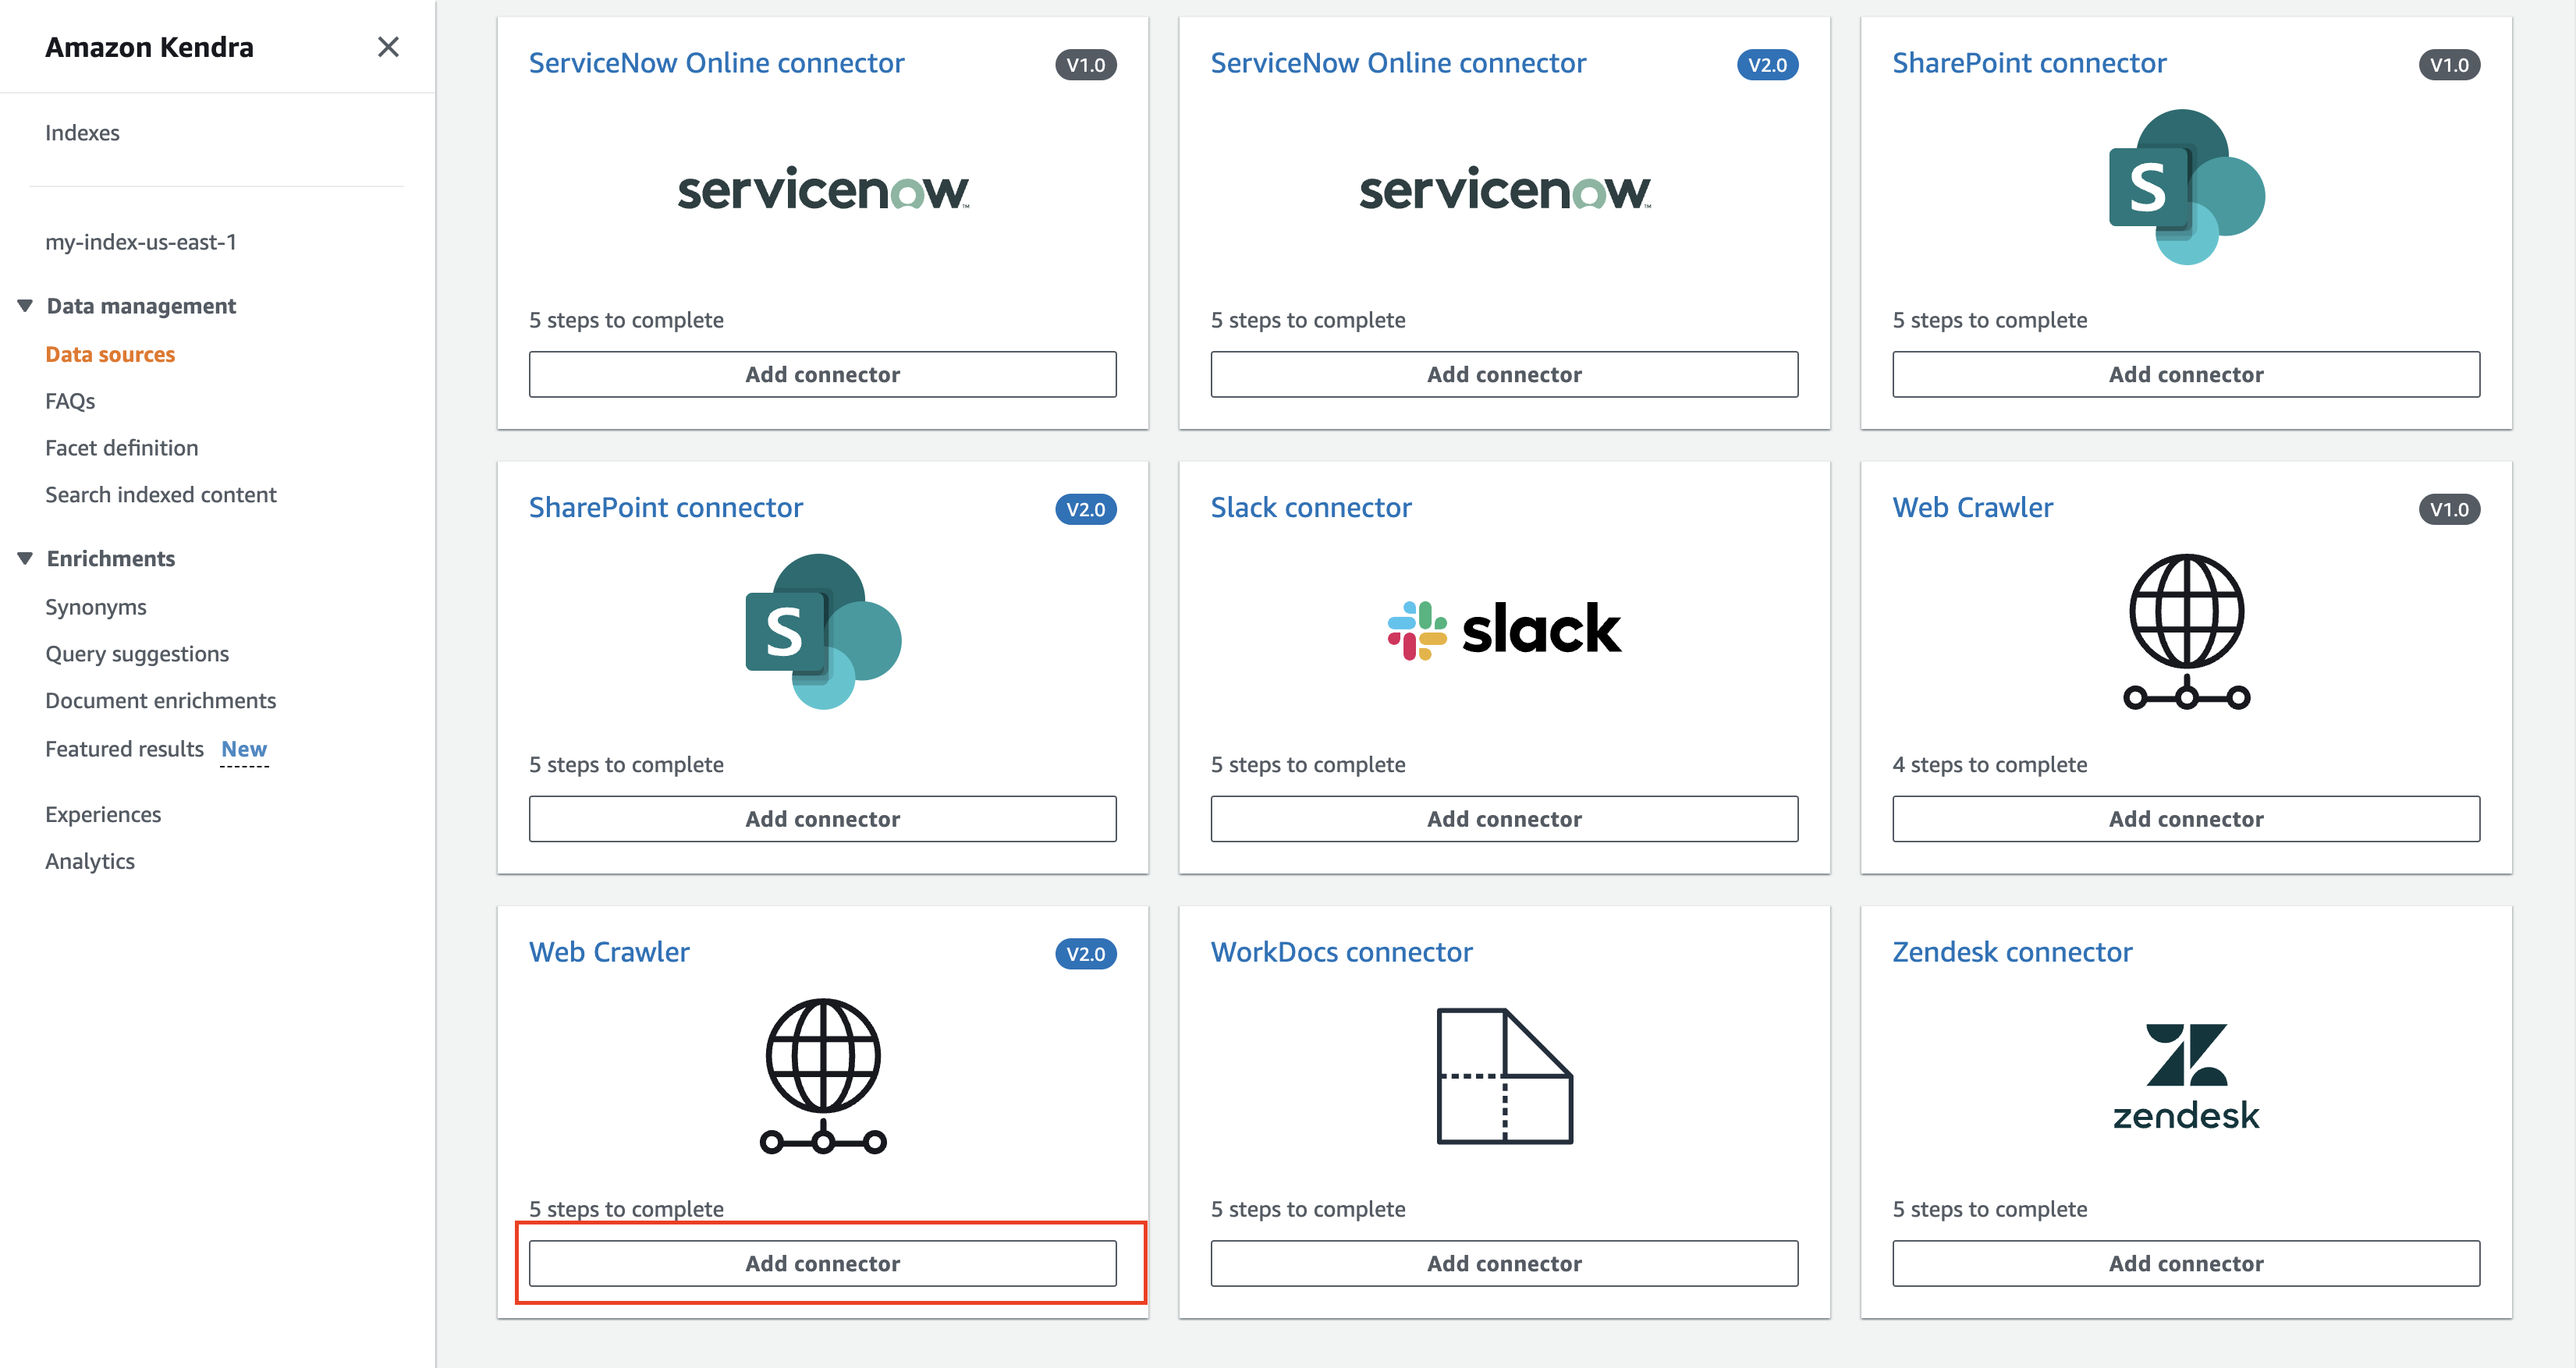Add the Zendesk connector
This screenshot has height=1368, width=2576.
(x=2186, y=1263)
